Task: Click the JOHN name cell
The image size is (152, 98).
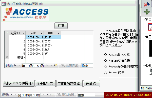Action: (52, 37)
